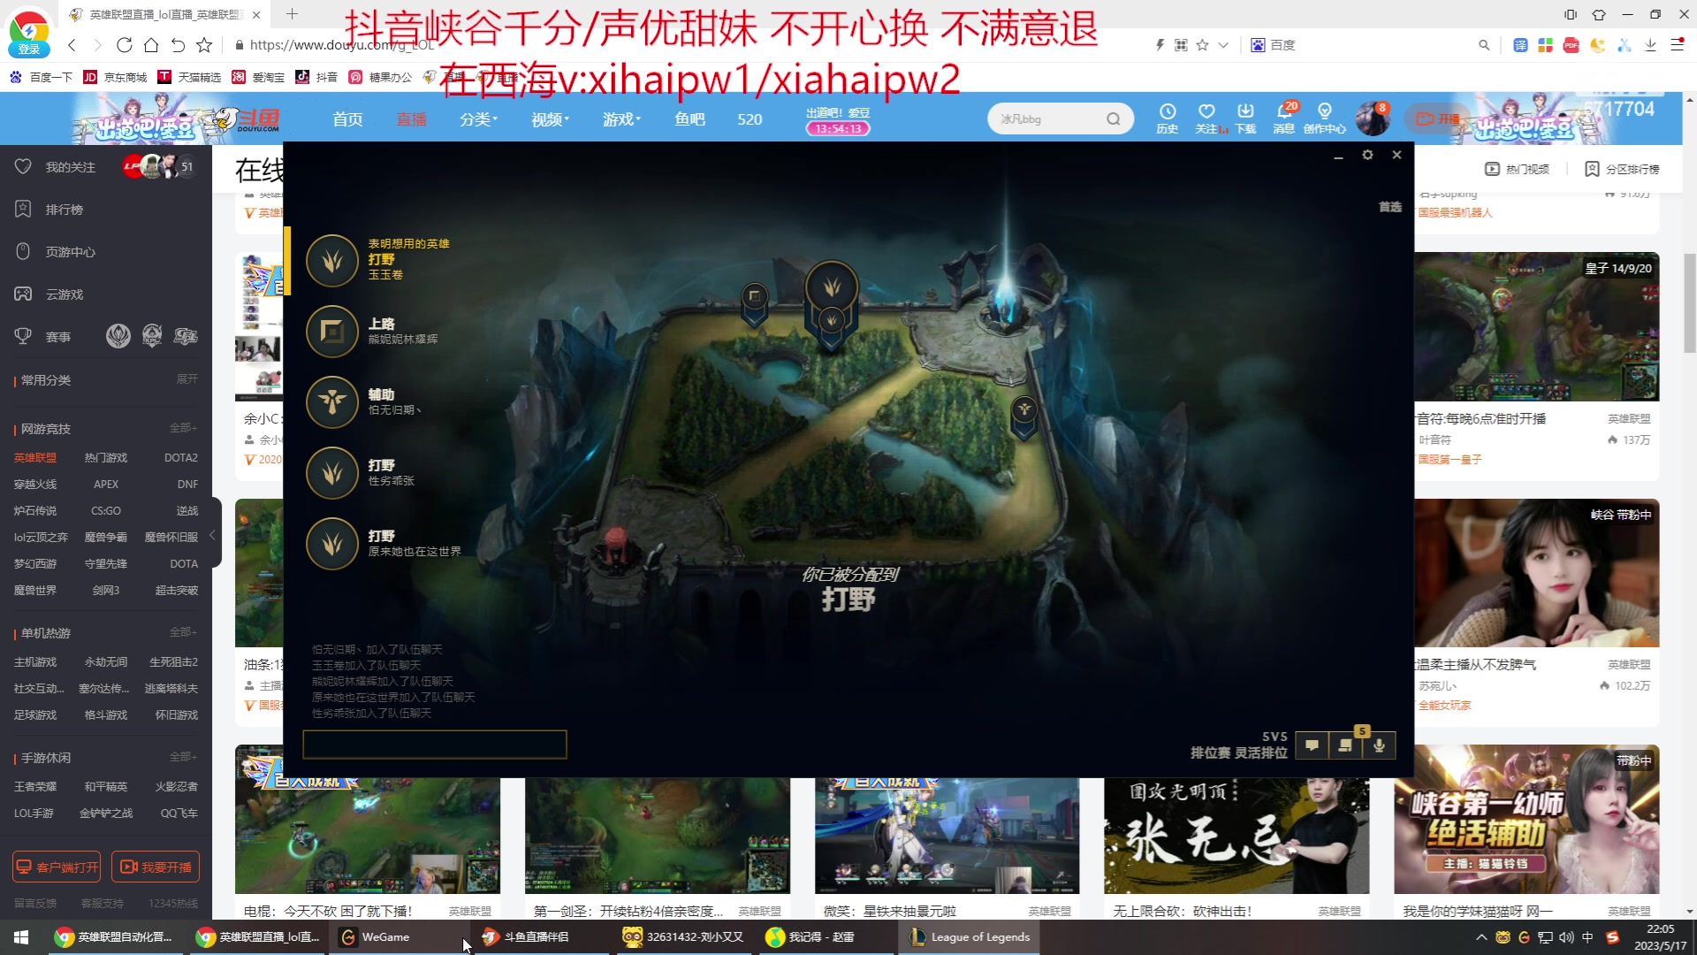Expand the 视频 dropdown menu
Screen dimensions: 1697x955
point(548,118)
